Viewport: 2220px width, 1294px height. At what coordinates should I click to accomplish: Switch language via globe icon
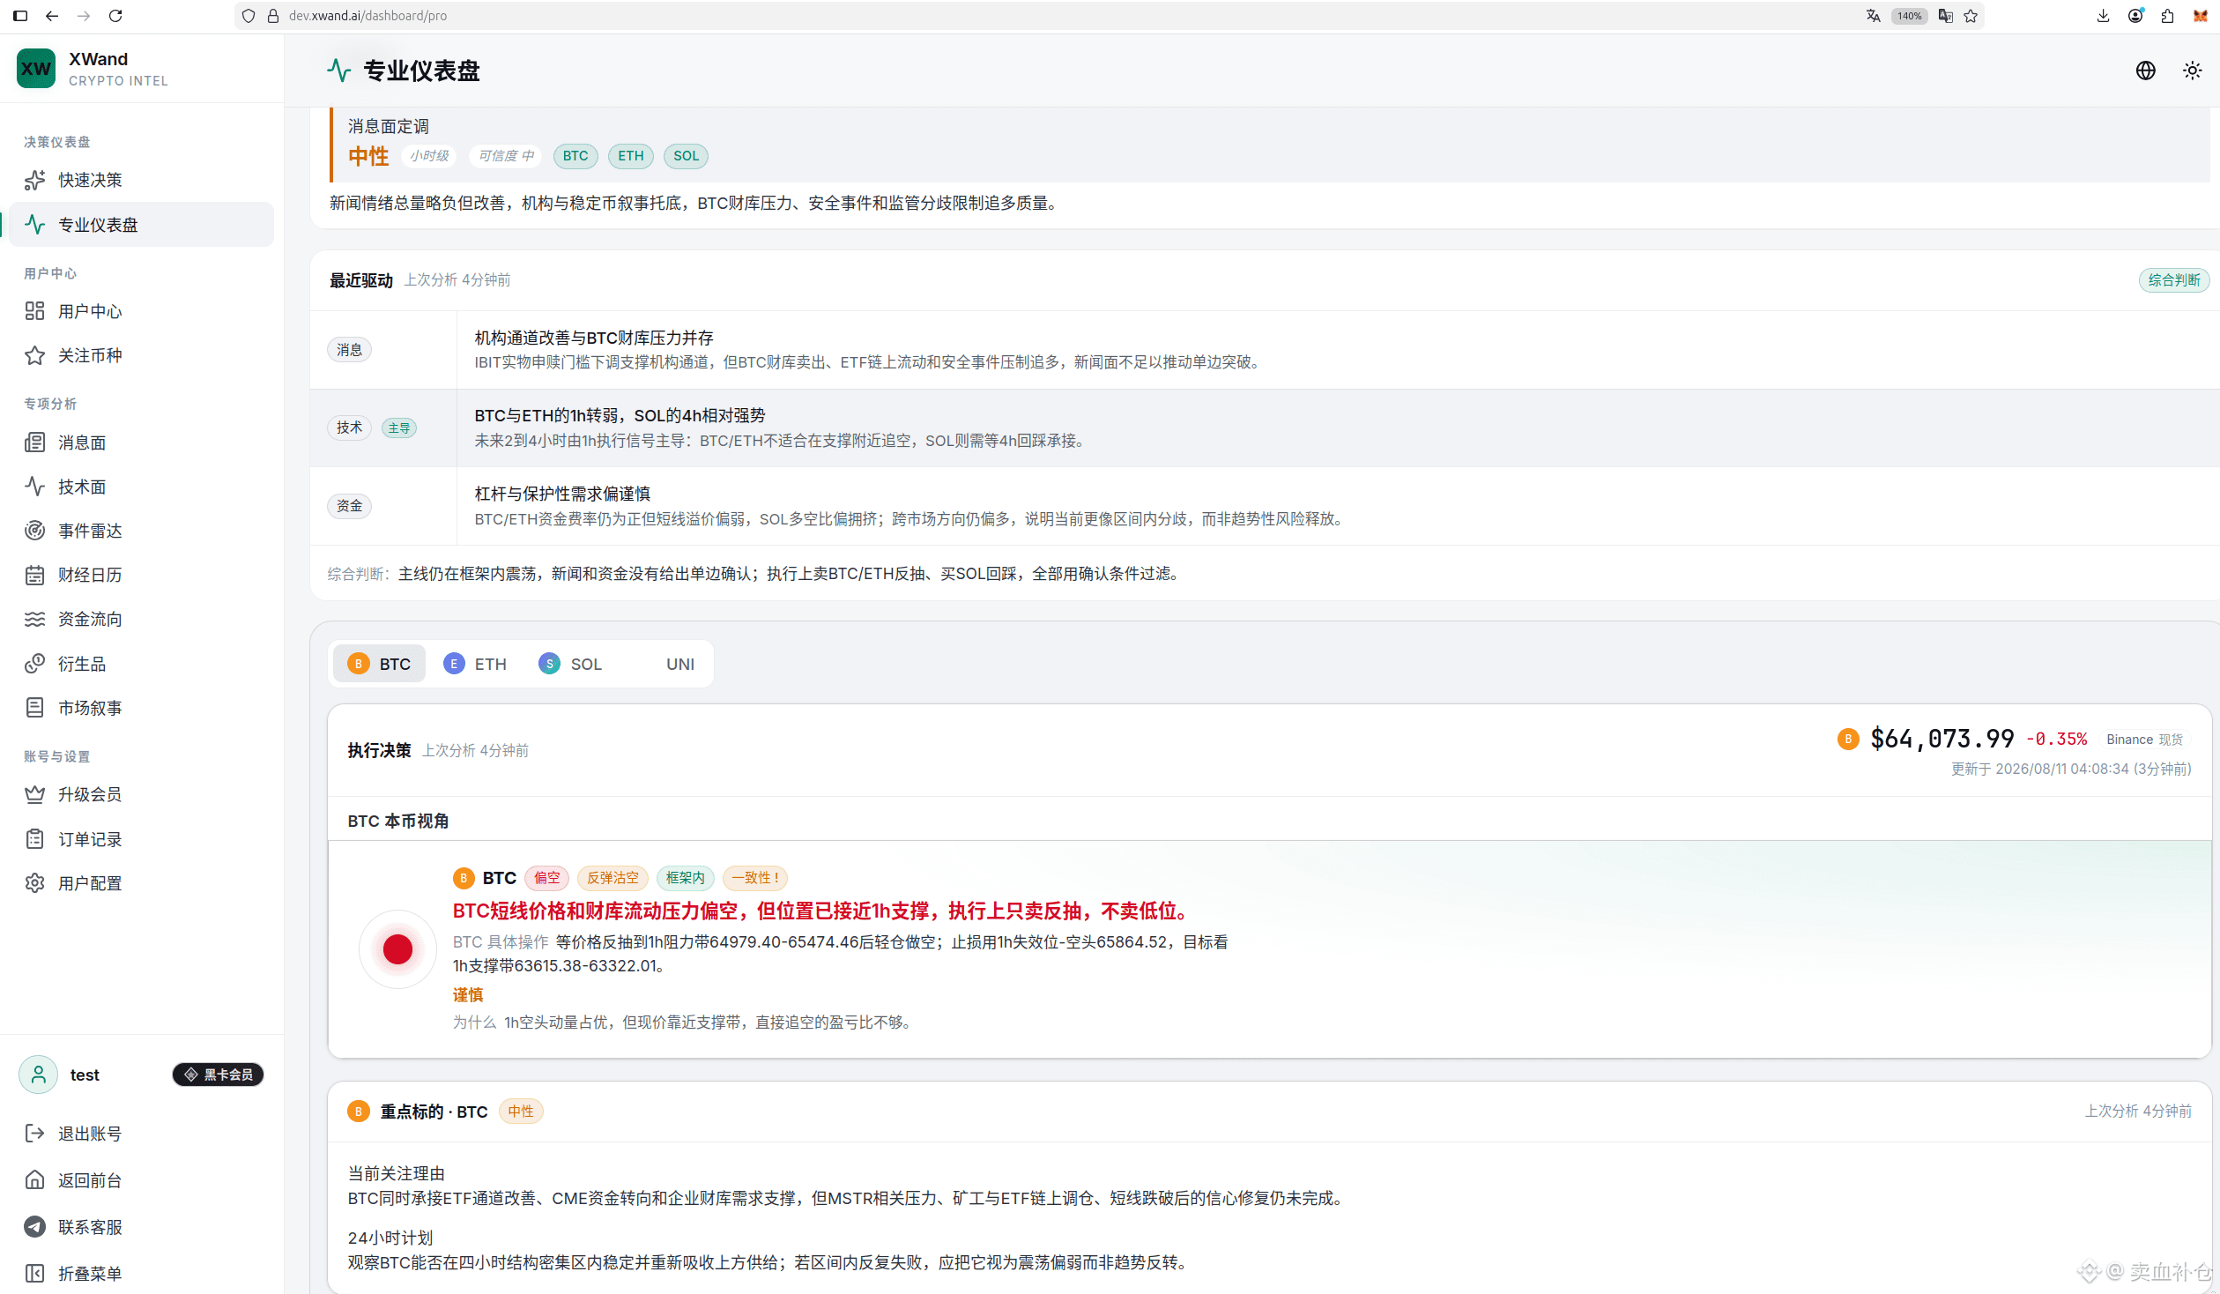point(2145,71)
